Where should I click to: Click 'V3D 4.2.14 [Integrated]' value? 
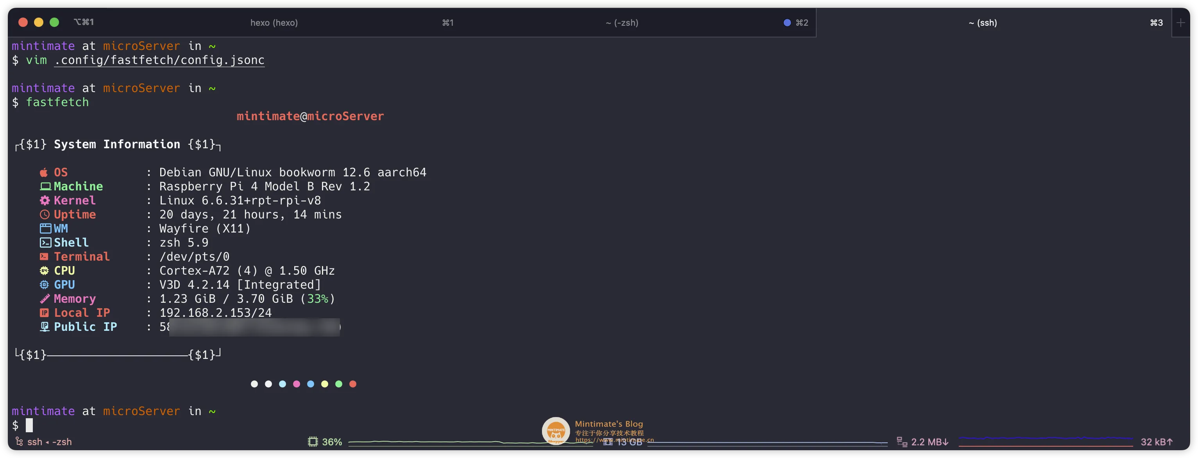tap(240, 284)
